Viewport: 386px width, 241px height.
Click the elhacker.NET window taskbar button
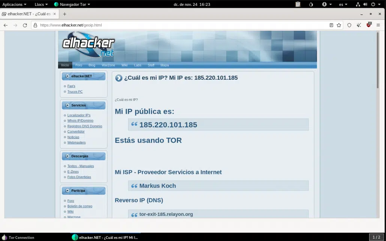(105, 238)
